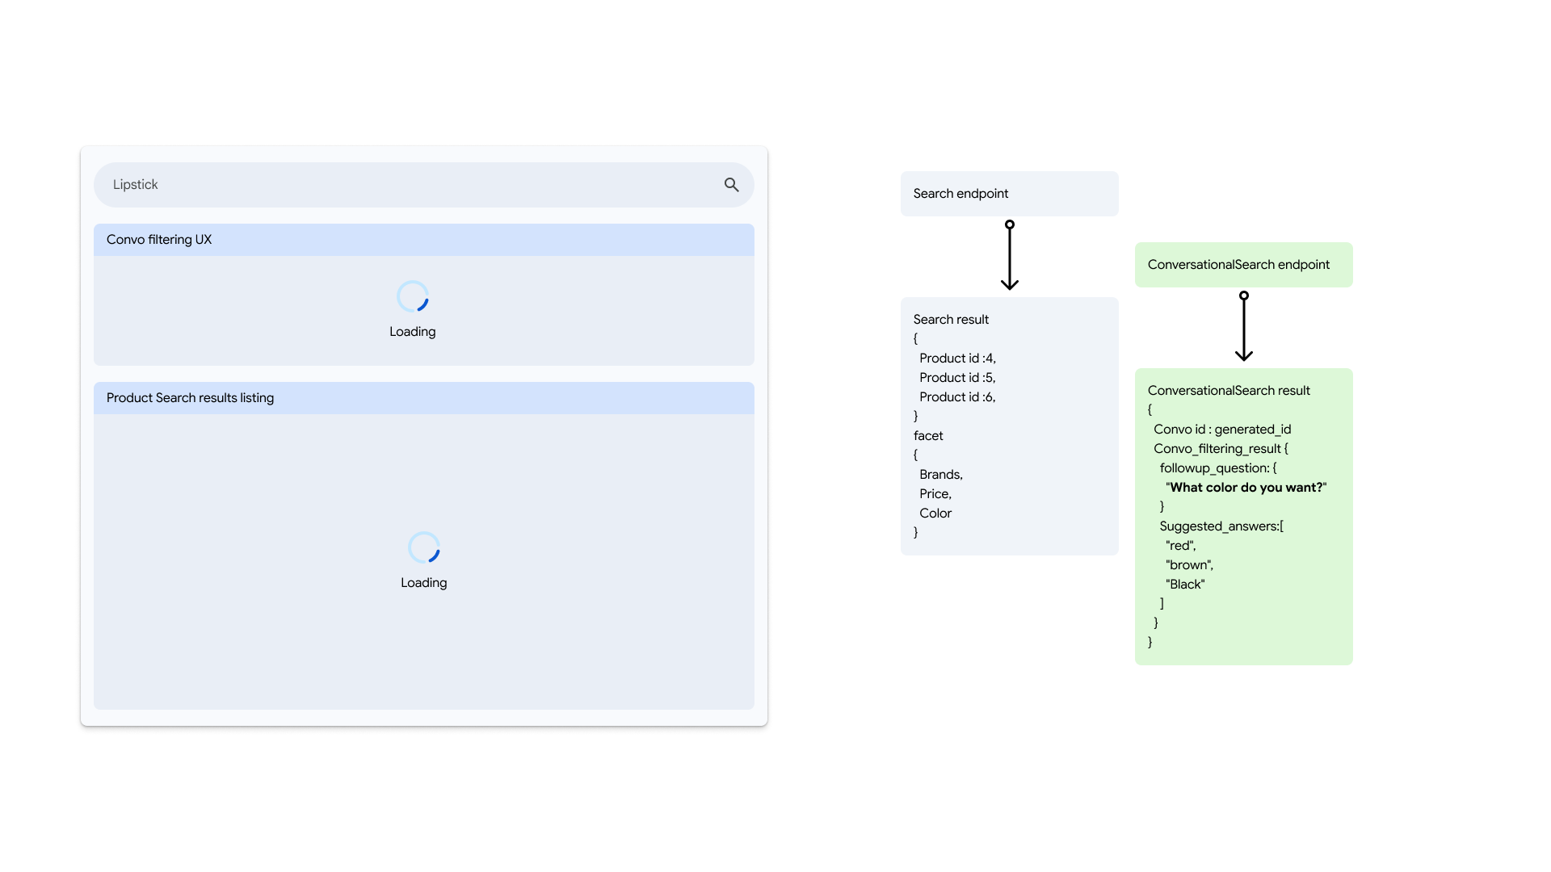Click the Lipstick search input field

click(404, 185)
